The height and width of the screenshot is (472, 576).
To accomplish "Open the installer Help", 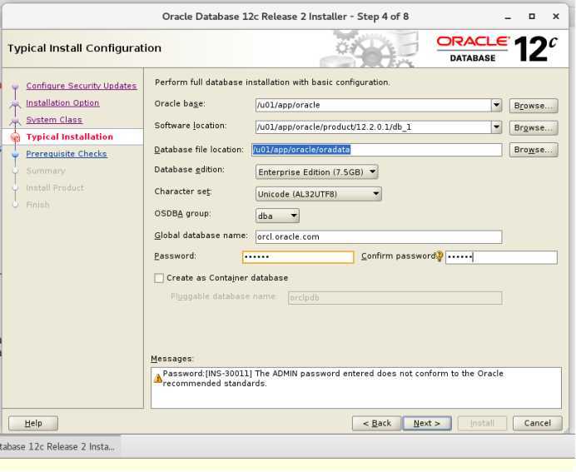I will point(33,423).
